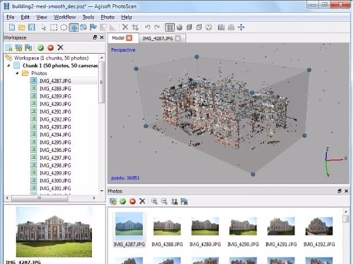Viewport: 353px width, 264px height.
Task: Switch to Shaded sphere view mode
Action: coord(179,28)
